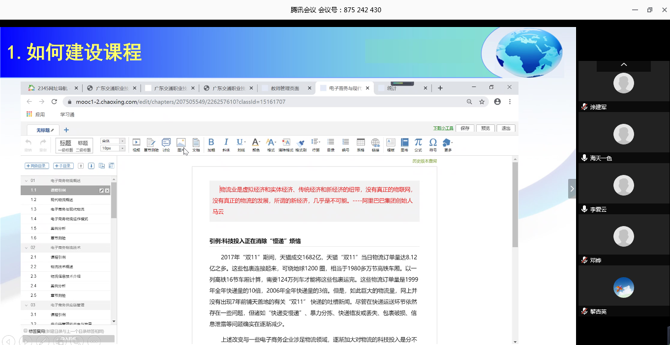Bookmark this page with the star icon
The image size is (670, 345).
(482, 102)
